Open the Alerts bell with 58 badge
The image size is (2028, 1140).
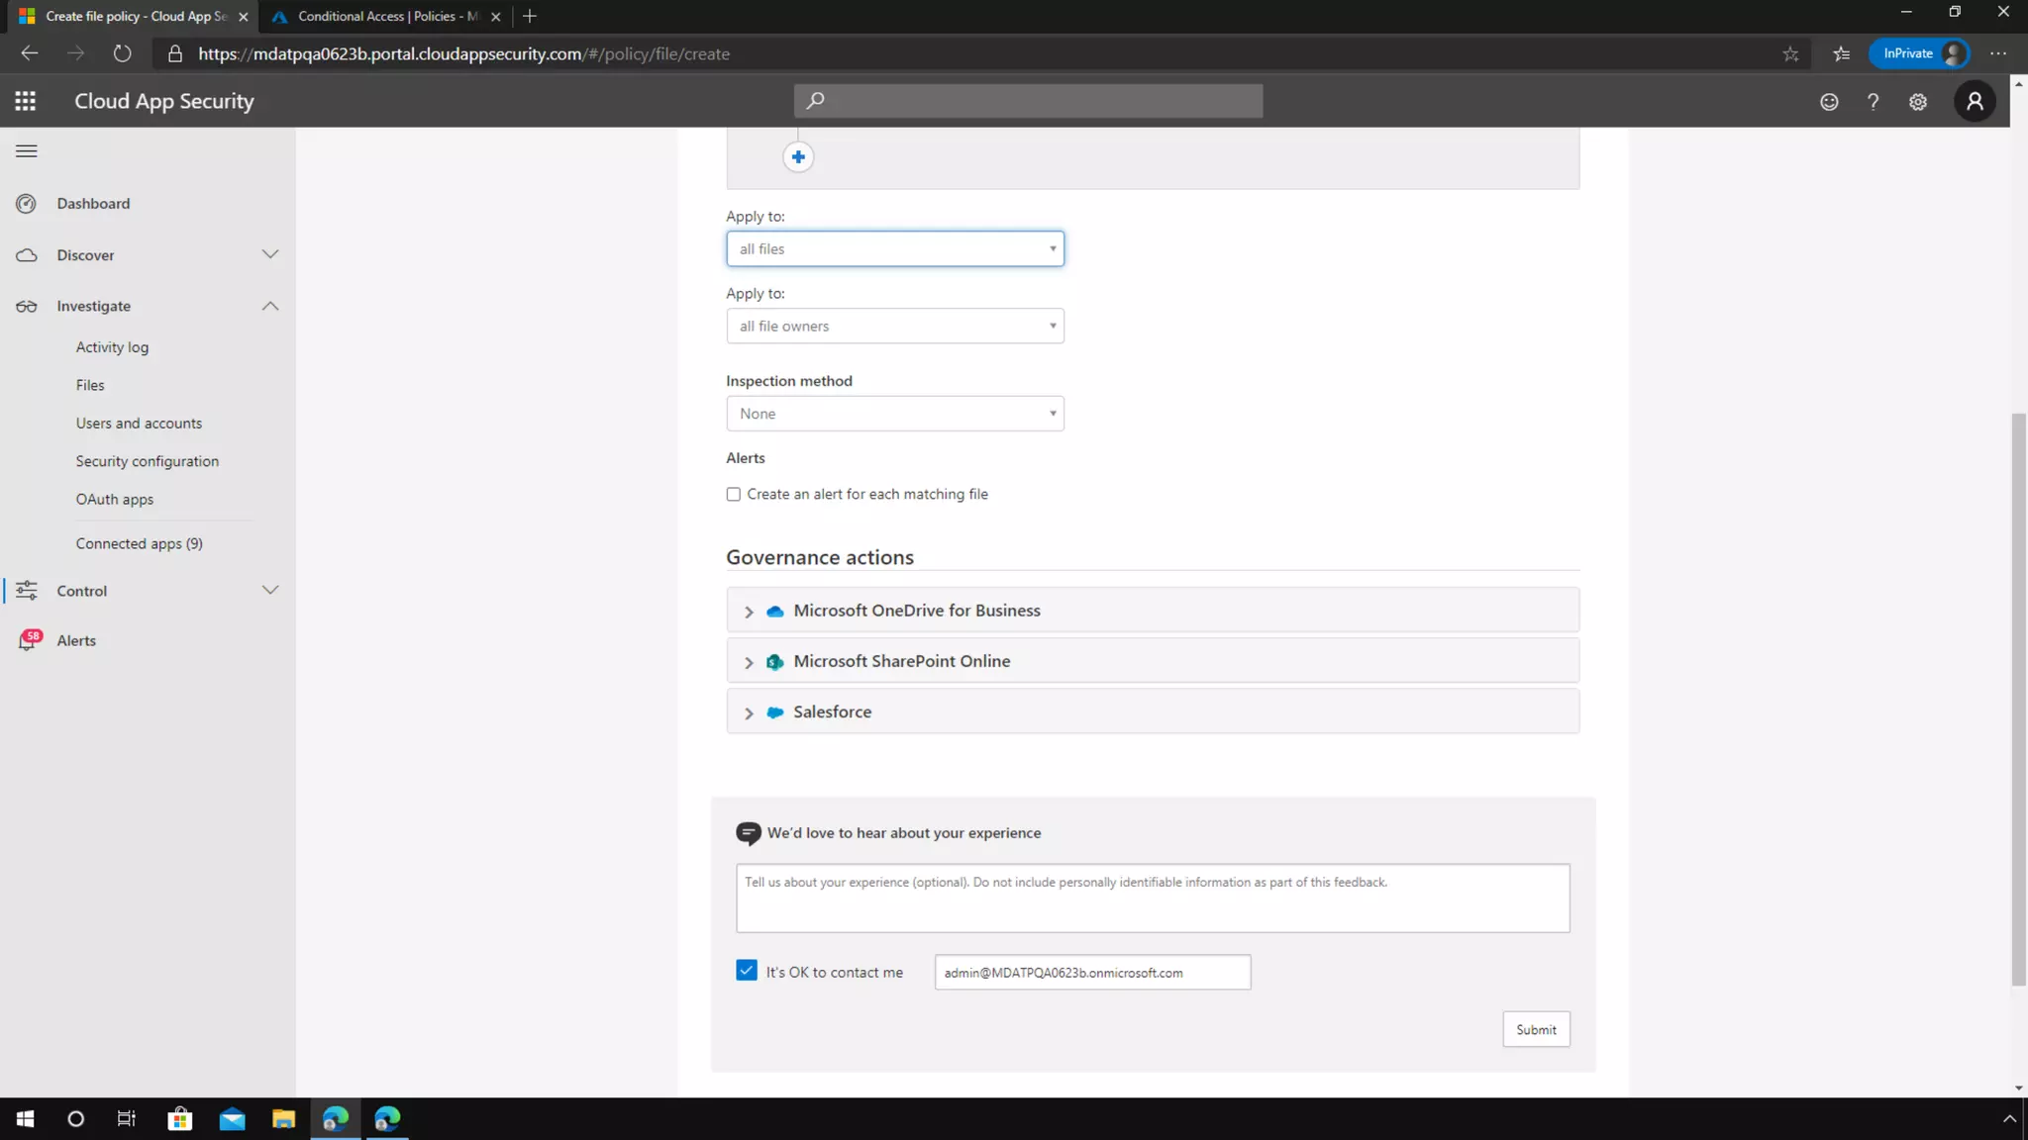point(29,640)
